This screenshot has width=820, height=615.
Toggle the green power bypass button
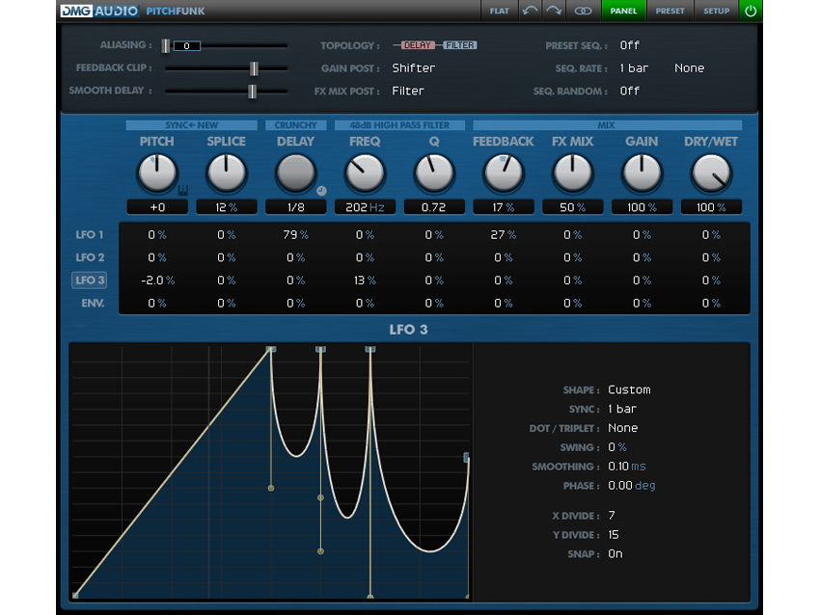pos(751,11)
